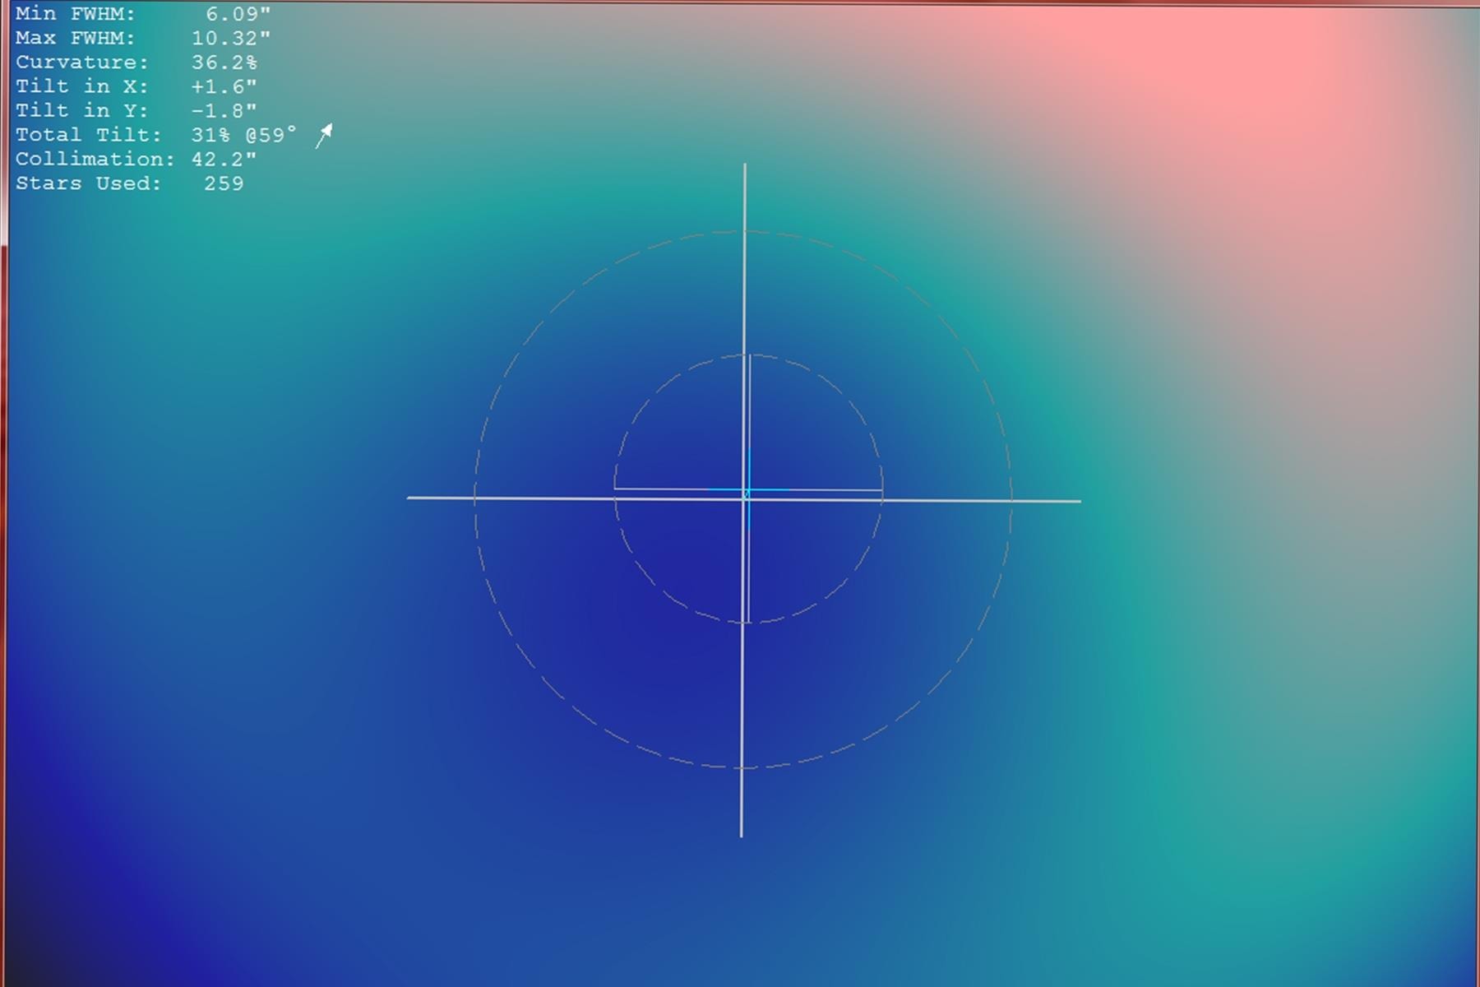Click the small cyan crosshair at the center

pos(748,491)
